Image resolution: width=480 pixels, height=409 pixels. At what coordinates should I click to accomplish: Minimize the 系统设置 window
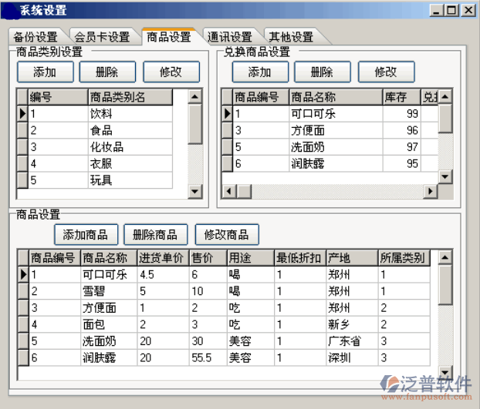tap(437, 10)
